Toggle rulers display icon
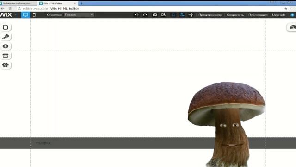This screenshot has height=167, width=296. pos(191,15)
